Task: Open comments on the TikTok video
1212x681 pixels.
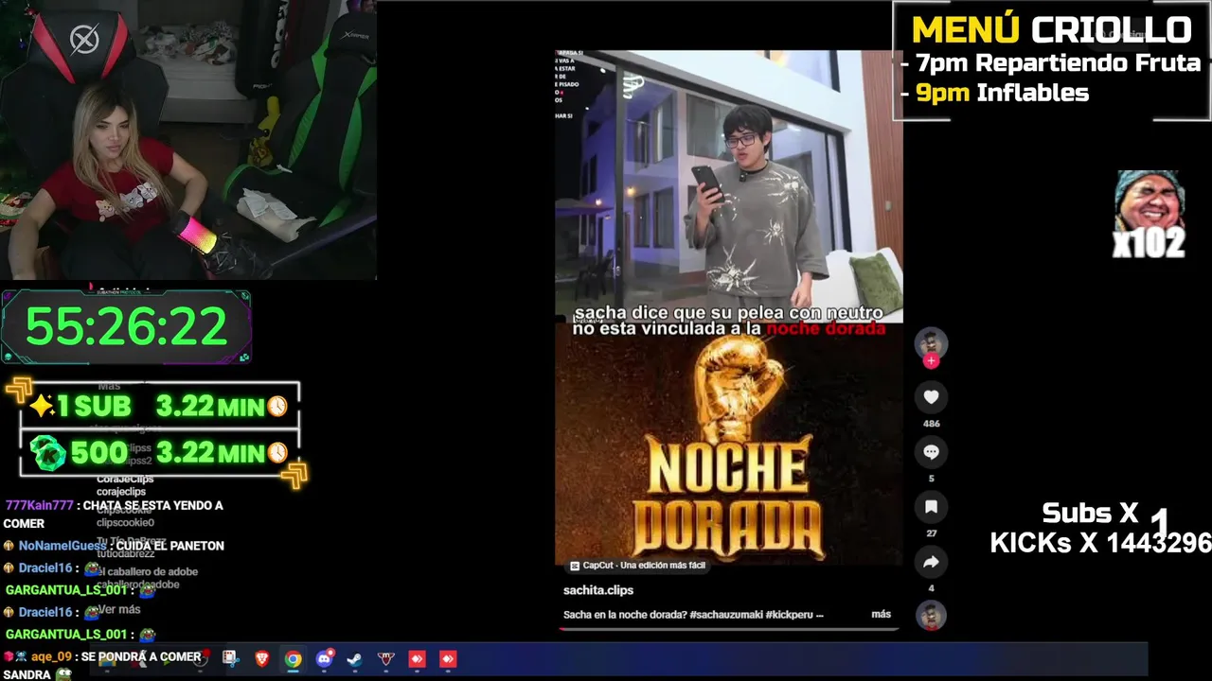Action: click(931, 452)
